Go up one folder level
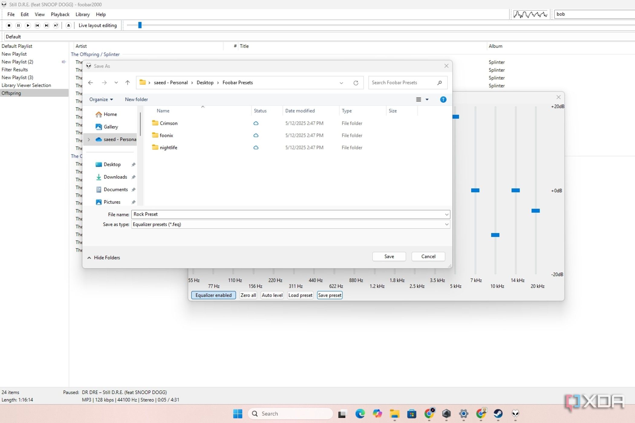Viewport: 635px width, 423px height. pyautogui.click(x=128, y=82)
